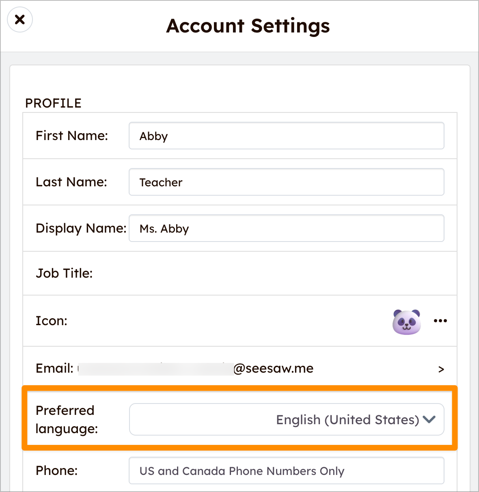Expand the language dropdown chevron

(429, 419)
